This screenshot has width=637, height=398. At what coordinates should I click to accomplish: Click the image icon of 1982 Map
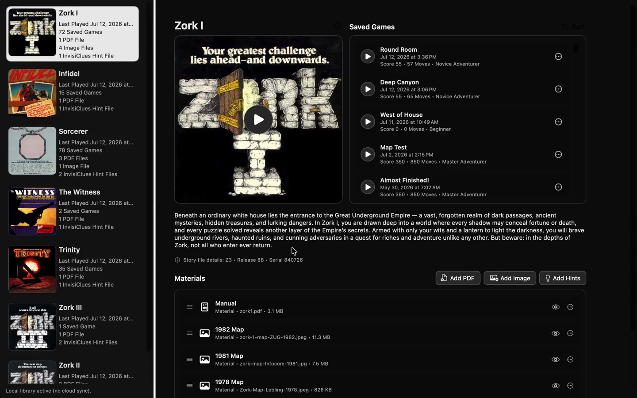pos(204,333)
